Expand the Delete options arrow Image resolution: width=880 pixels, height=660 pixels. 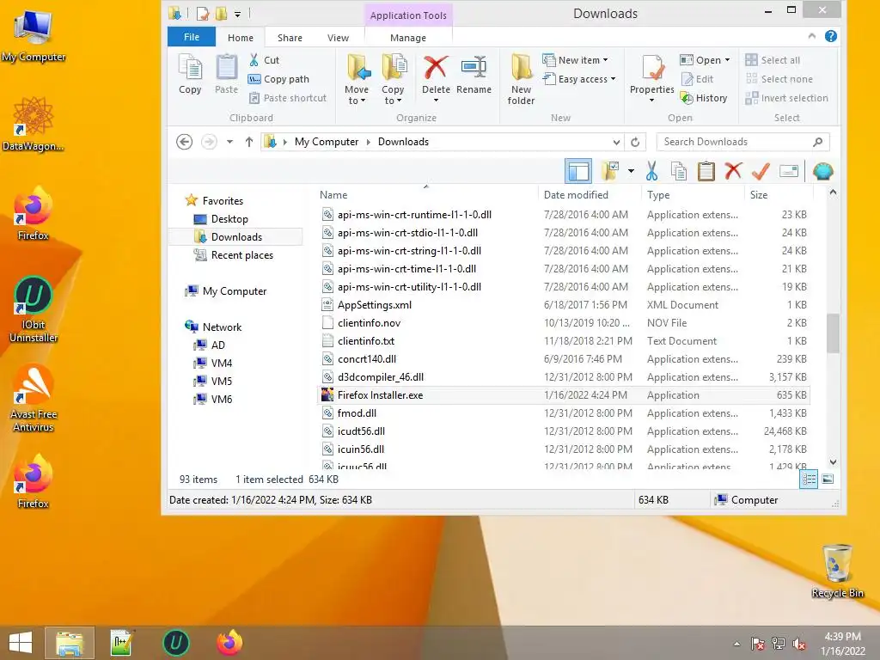(436, 101)
